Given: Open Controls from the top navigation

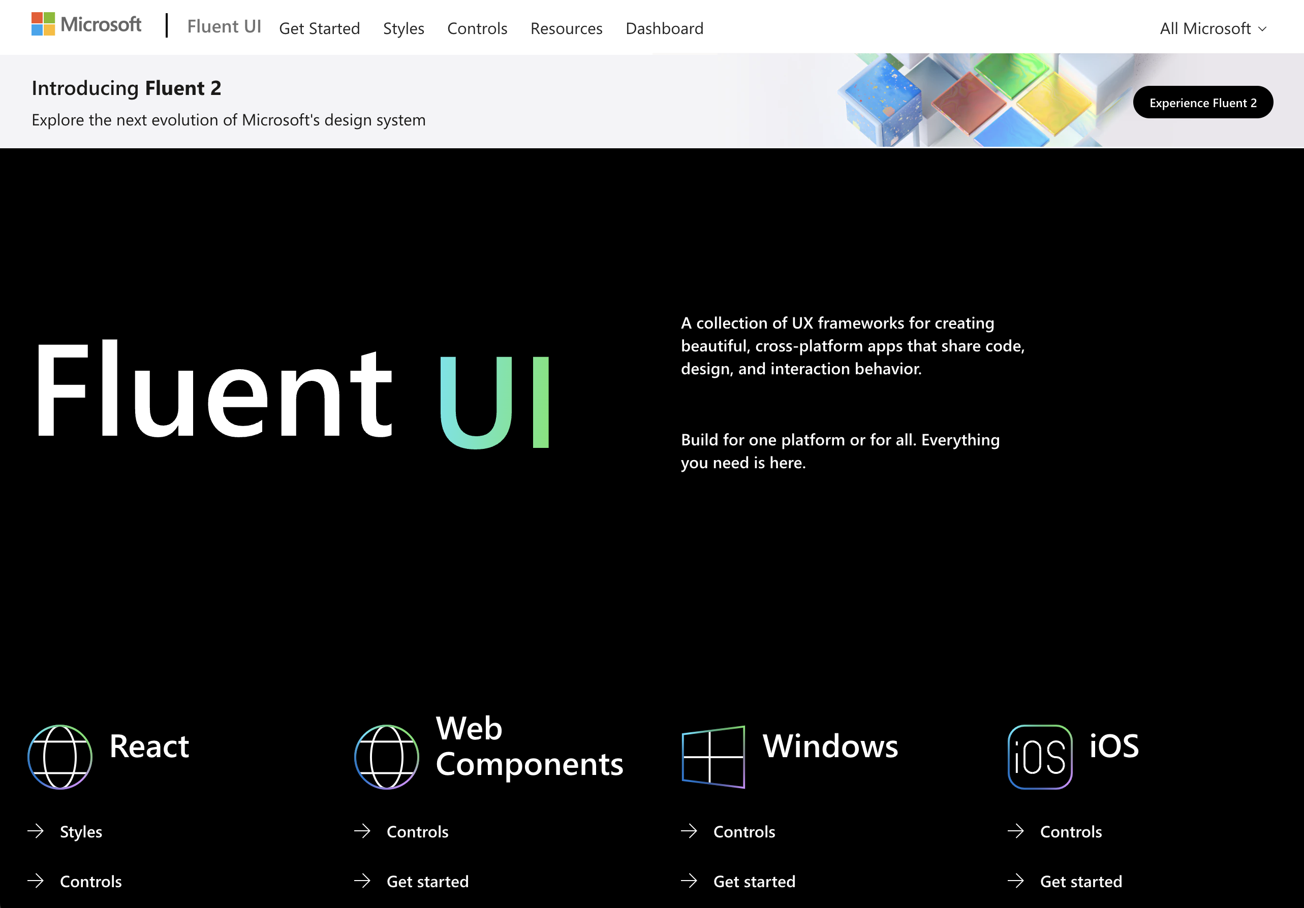Looking at the screenshot, I should [x=477, y=28].
